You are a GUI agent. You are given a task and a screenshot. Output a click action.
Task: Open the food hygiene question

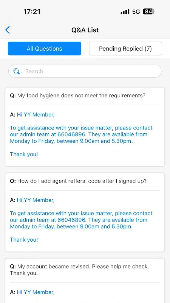click(78, 95)
